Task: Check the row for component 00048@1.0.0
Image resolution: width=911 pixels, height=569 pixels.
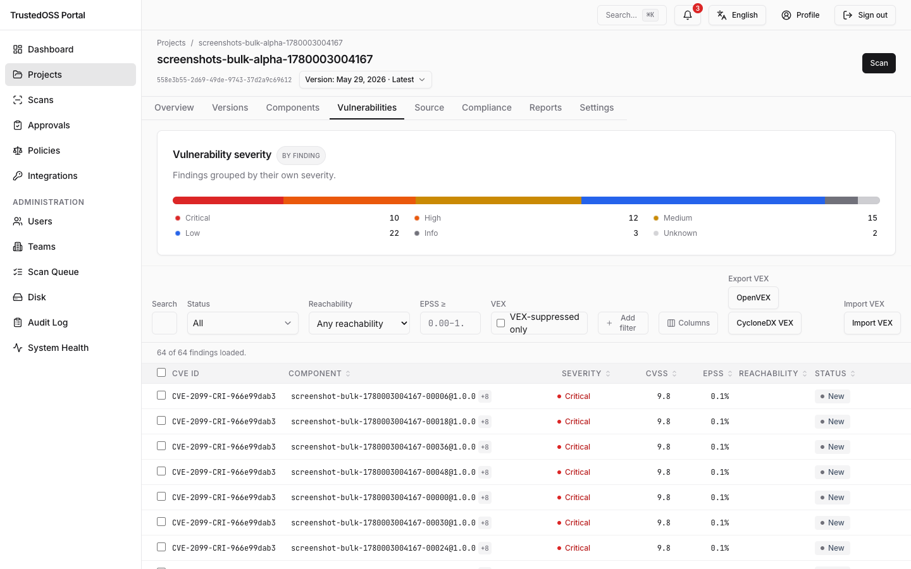Action: click(x=161, y=471)
